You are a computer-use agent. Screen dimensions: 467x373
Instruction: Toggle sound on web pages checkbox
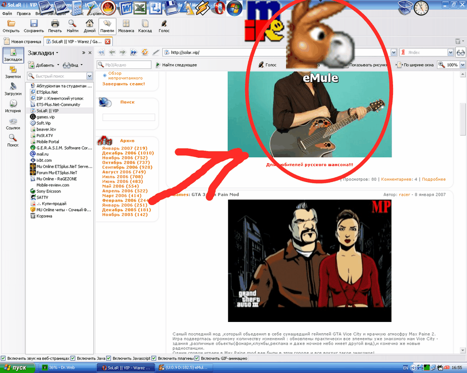click(4, 358)
